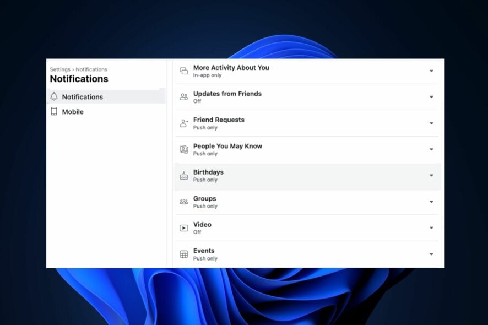Click the Birthdays title text
Screen dimensions: 488x325
208,172
